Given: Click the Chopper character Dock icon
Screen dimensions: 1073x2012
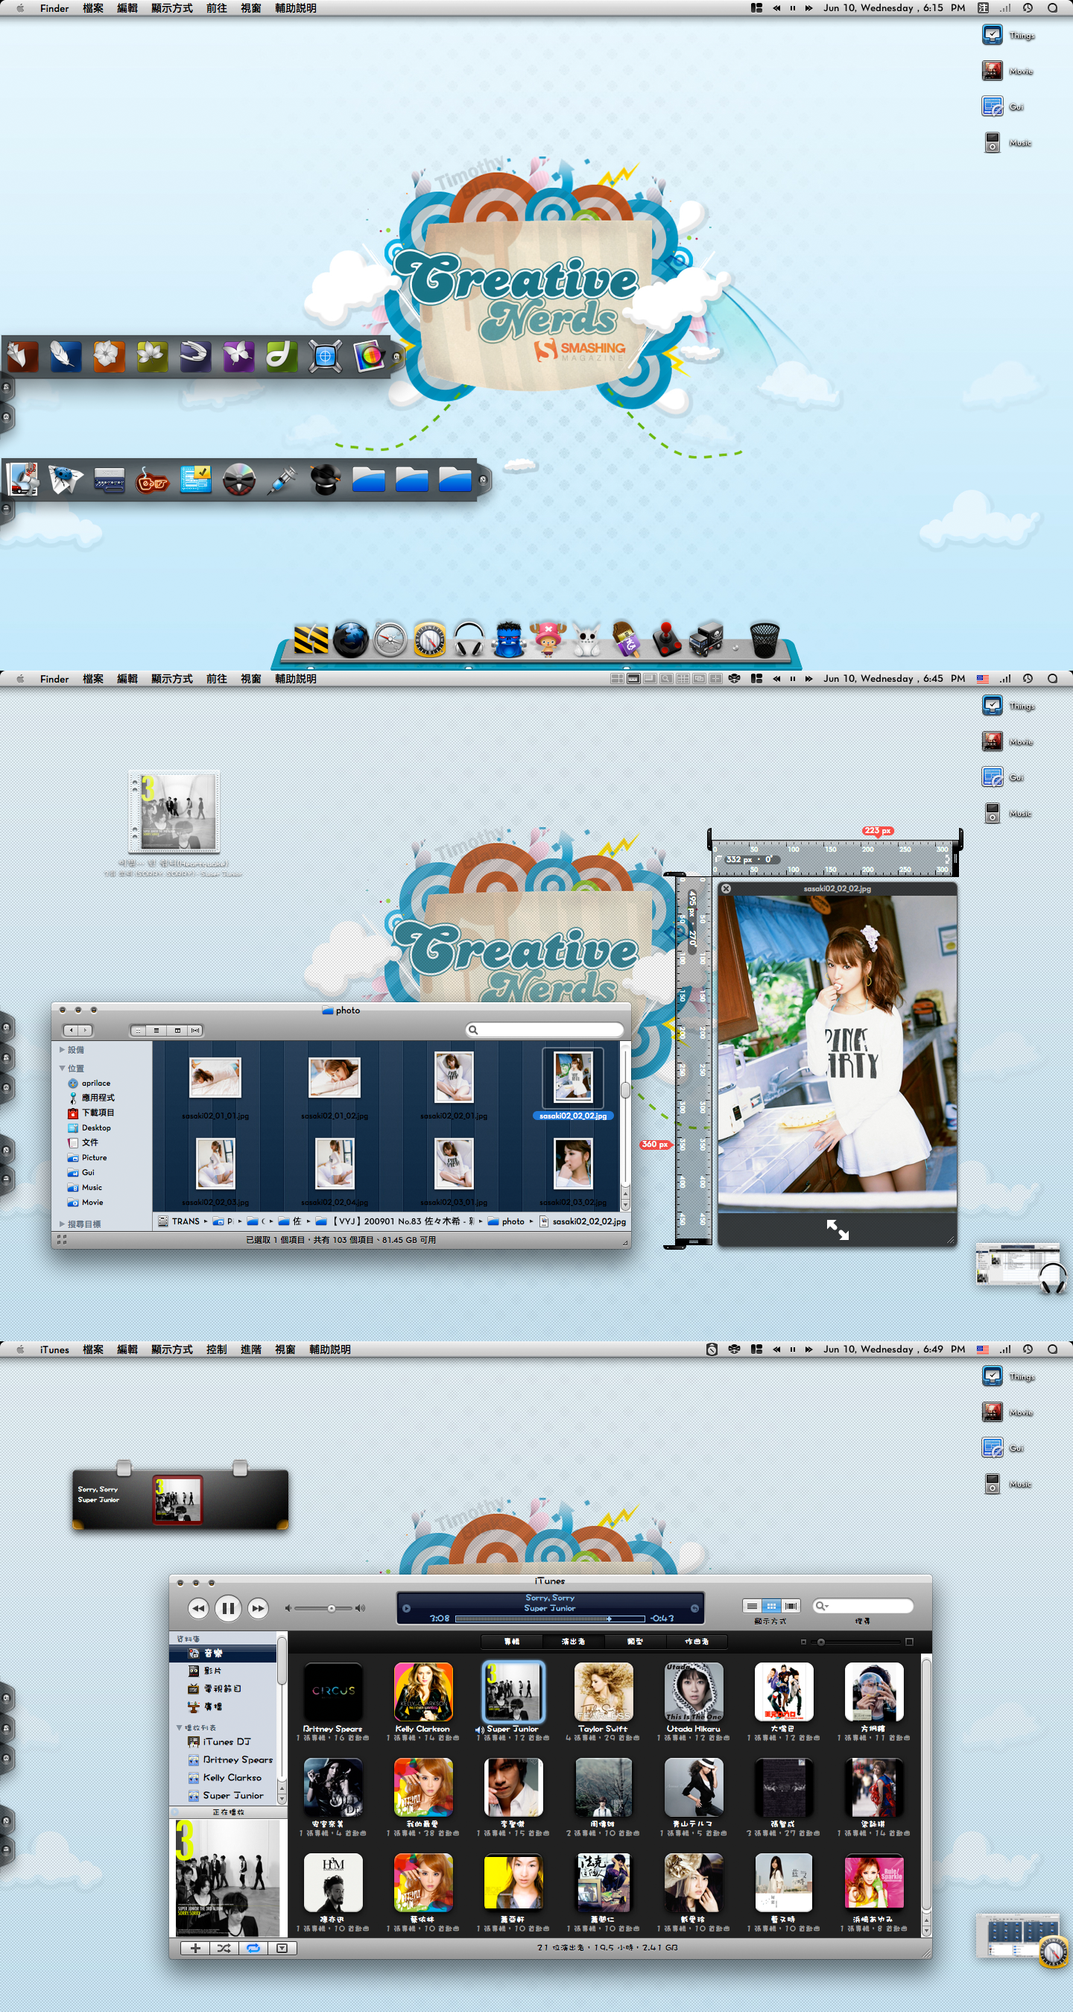Looking at the screenshot, I should click(548, 639).
